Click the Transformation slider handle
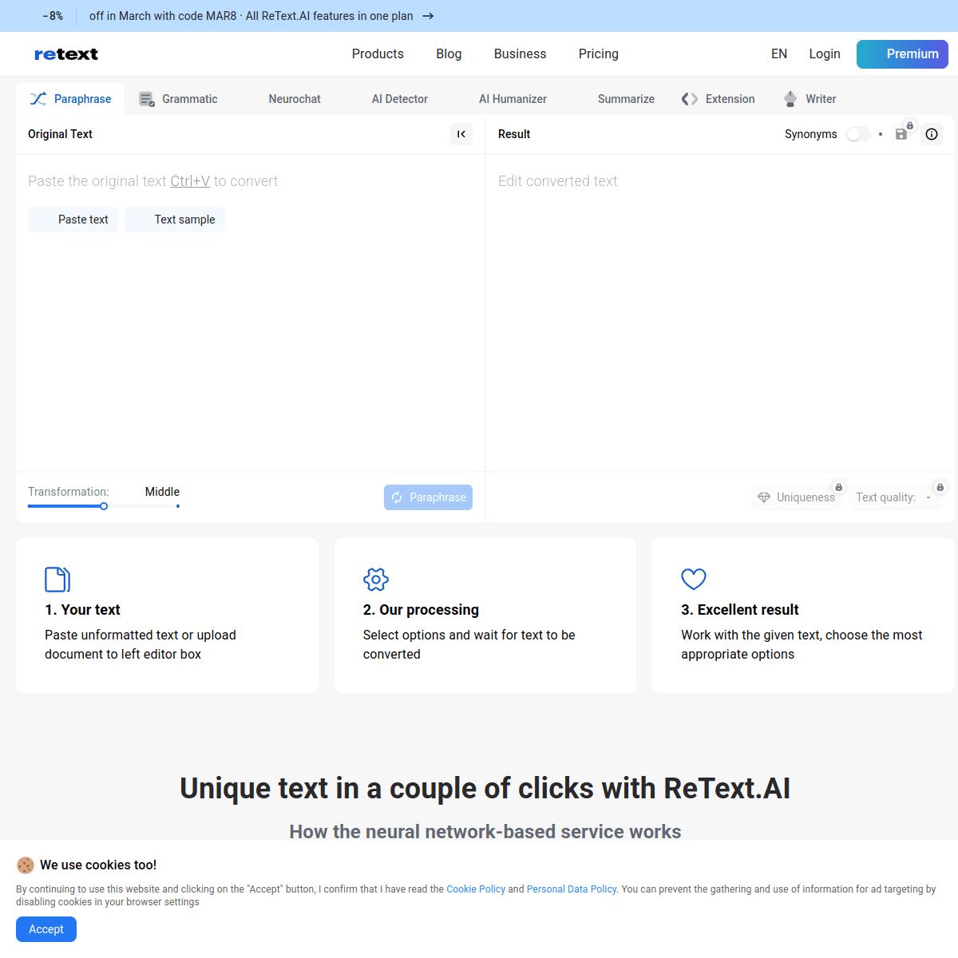The height and width of the screenshot is (958, 958). (x=104, y=506)
